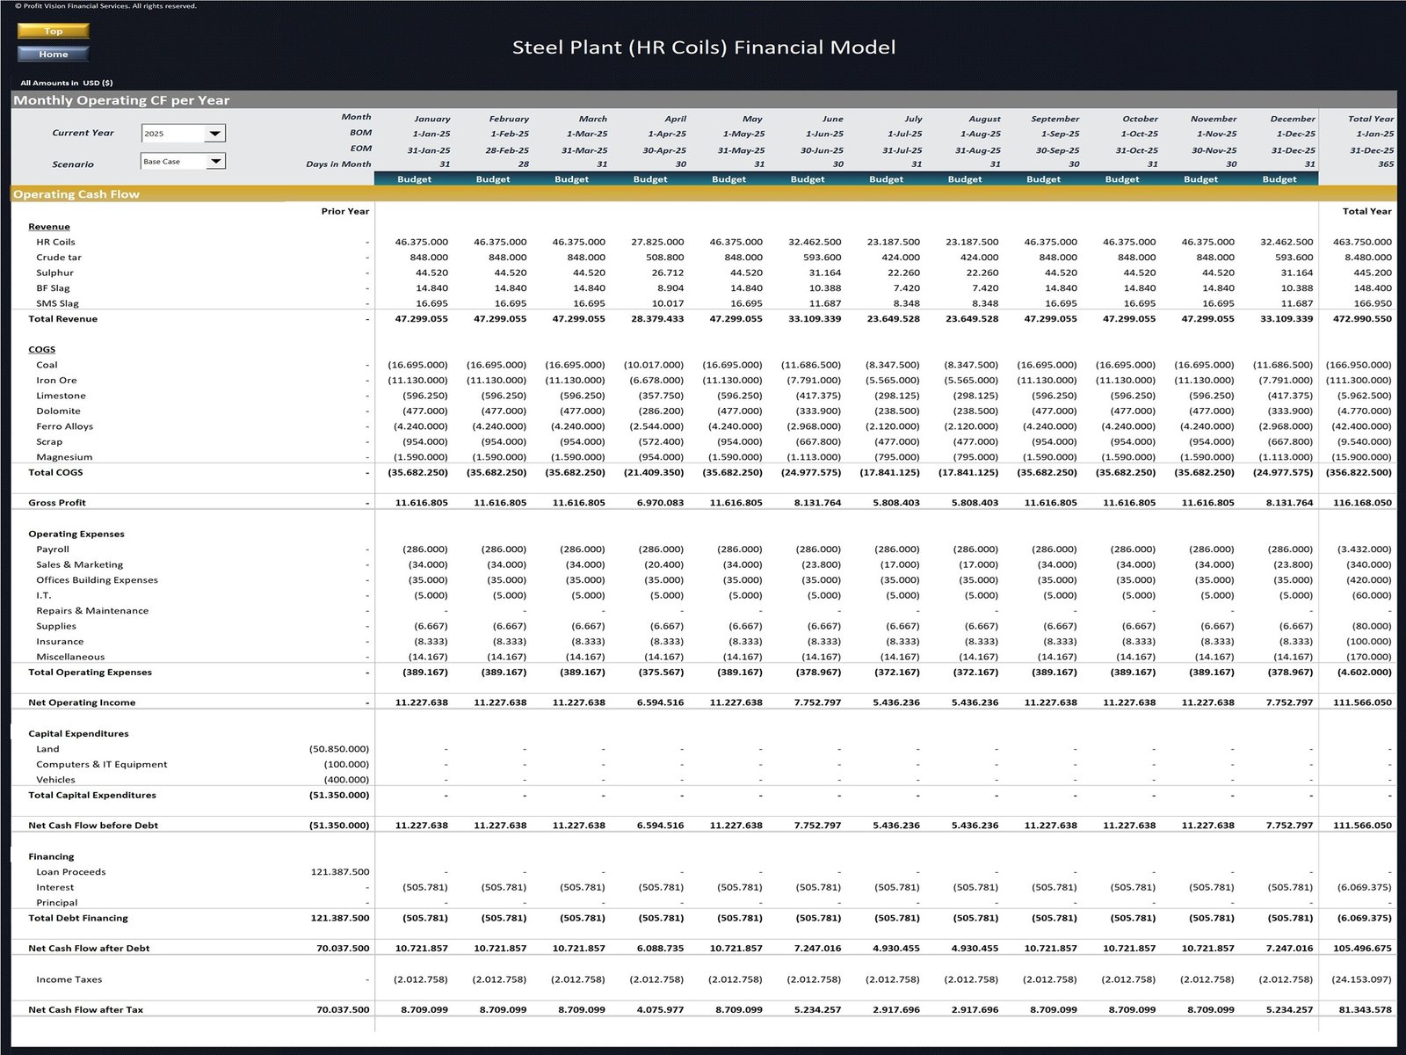Select the Total Year column header
The width and height of the screenshot is (1406, 1055).
click(x=1370, y=119)
